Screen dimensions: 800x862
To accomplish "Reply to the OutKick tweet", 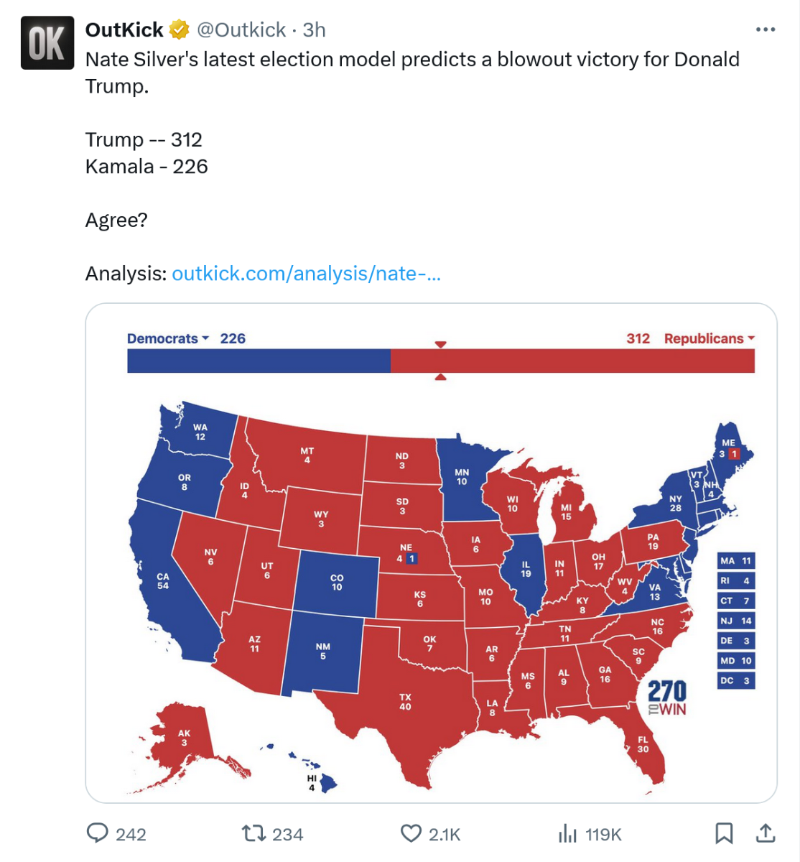I will (x=98, y=833).
